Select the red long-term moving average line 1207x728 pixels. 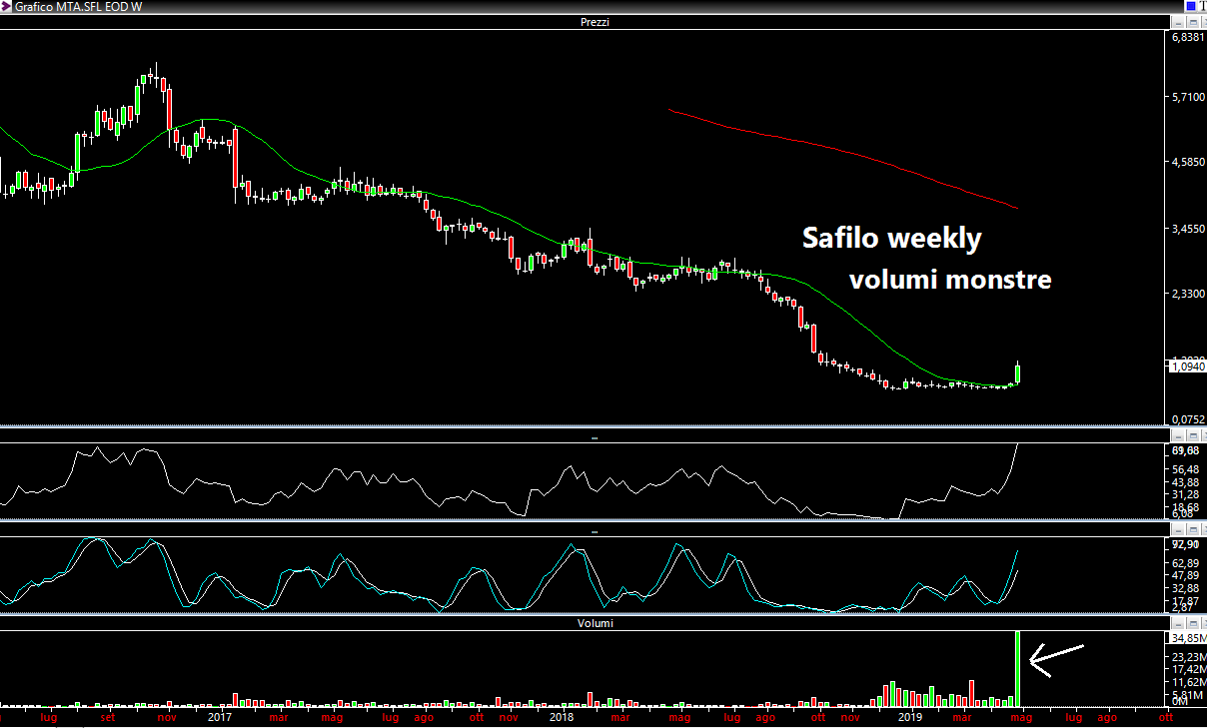pos(844,153)
